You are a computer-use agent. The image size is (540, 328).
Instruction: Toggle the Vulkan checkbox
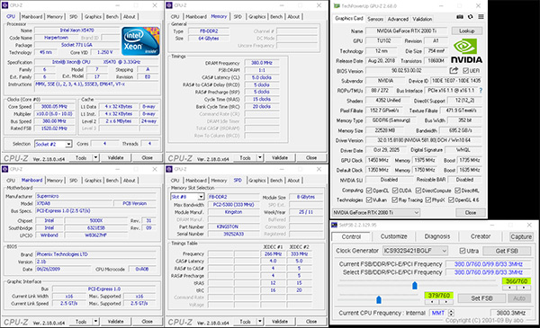369,199
